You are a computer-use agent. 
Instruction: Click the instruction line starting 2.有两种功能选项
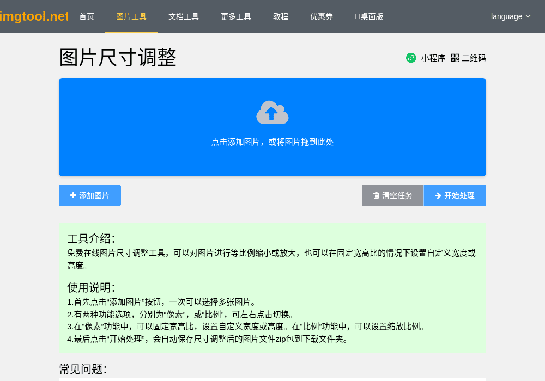click(181, 315)
